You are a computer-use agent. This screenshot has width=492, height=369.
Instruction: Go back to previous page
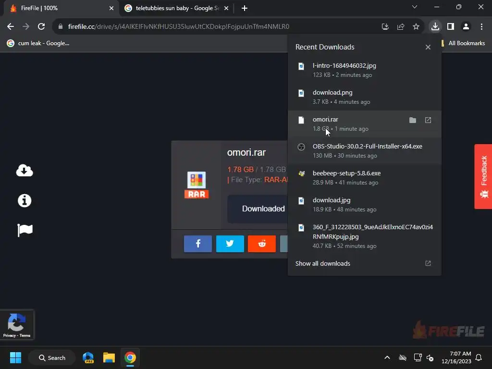pyautogui.click(x=11, y=26)
